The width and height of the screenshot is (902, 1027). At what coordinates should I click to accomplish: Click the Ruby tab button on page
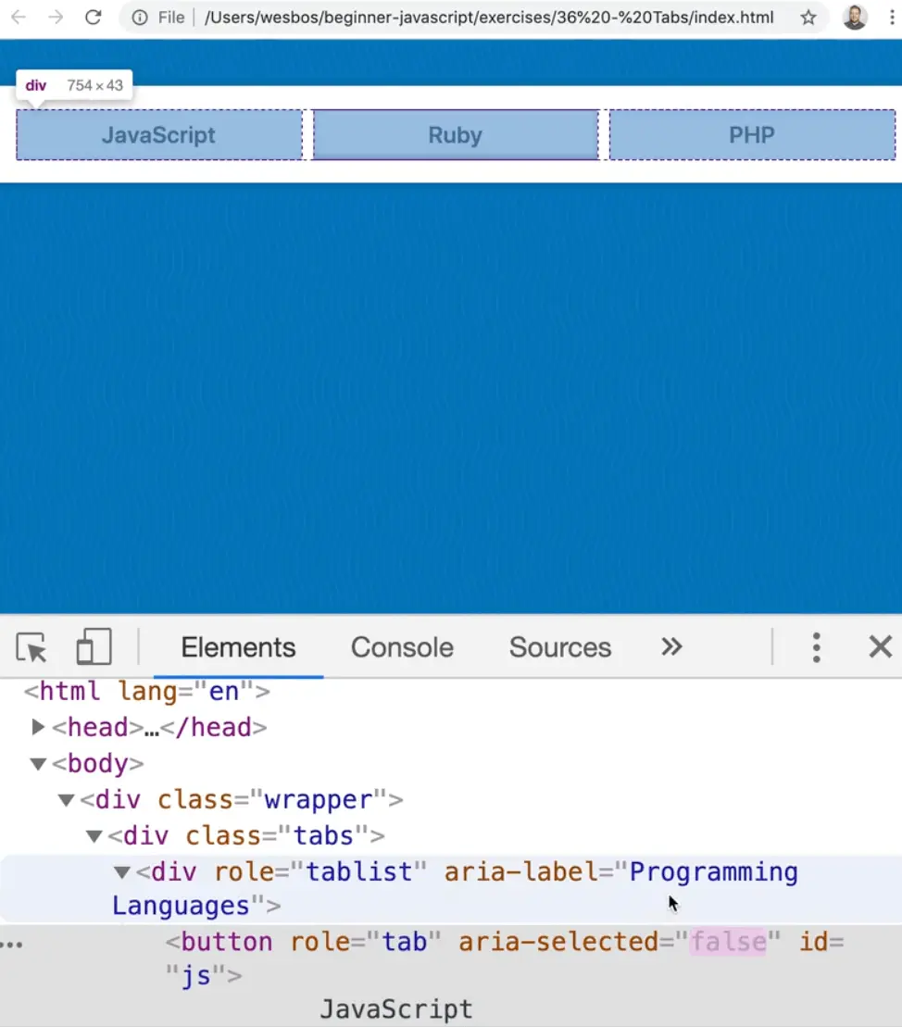coord(455,135)
